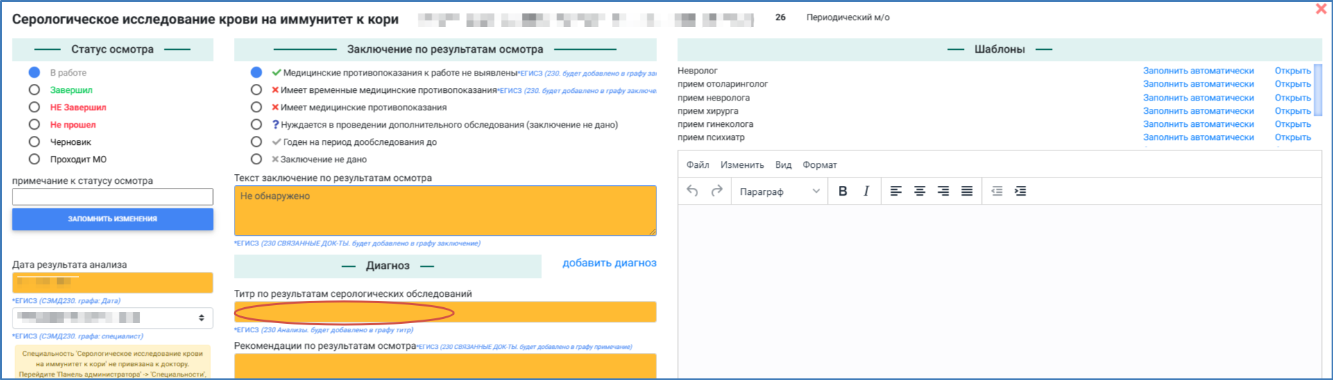Viewport: 1333px width, 380px height.
Task: Open the 'Файл' editor menu
Action: click(x=697, y=165)
